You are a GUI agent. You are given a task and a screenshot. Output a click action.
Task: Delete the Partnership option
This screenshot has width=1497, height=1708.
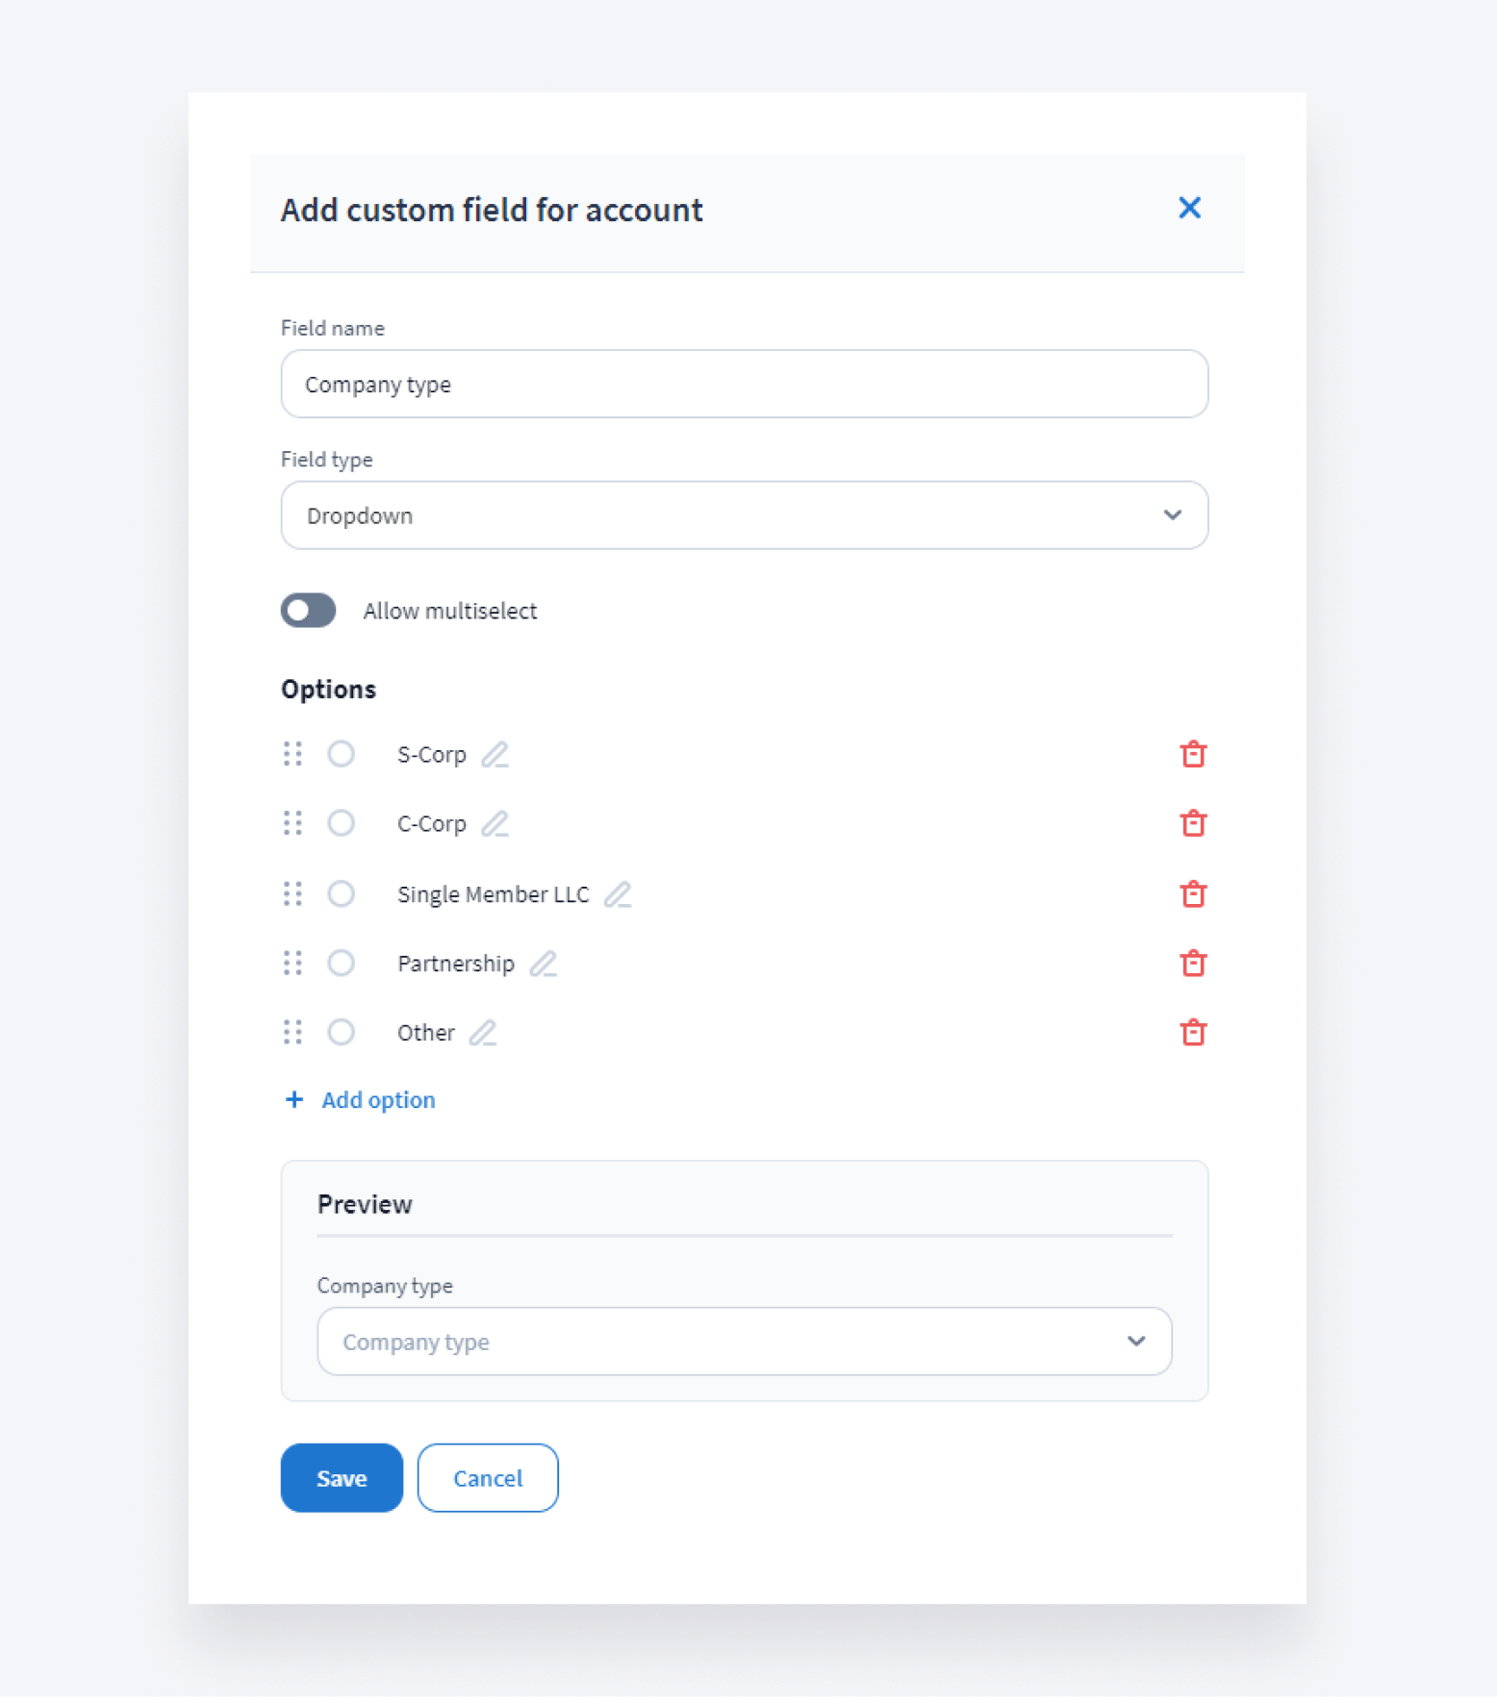1193,964
